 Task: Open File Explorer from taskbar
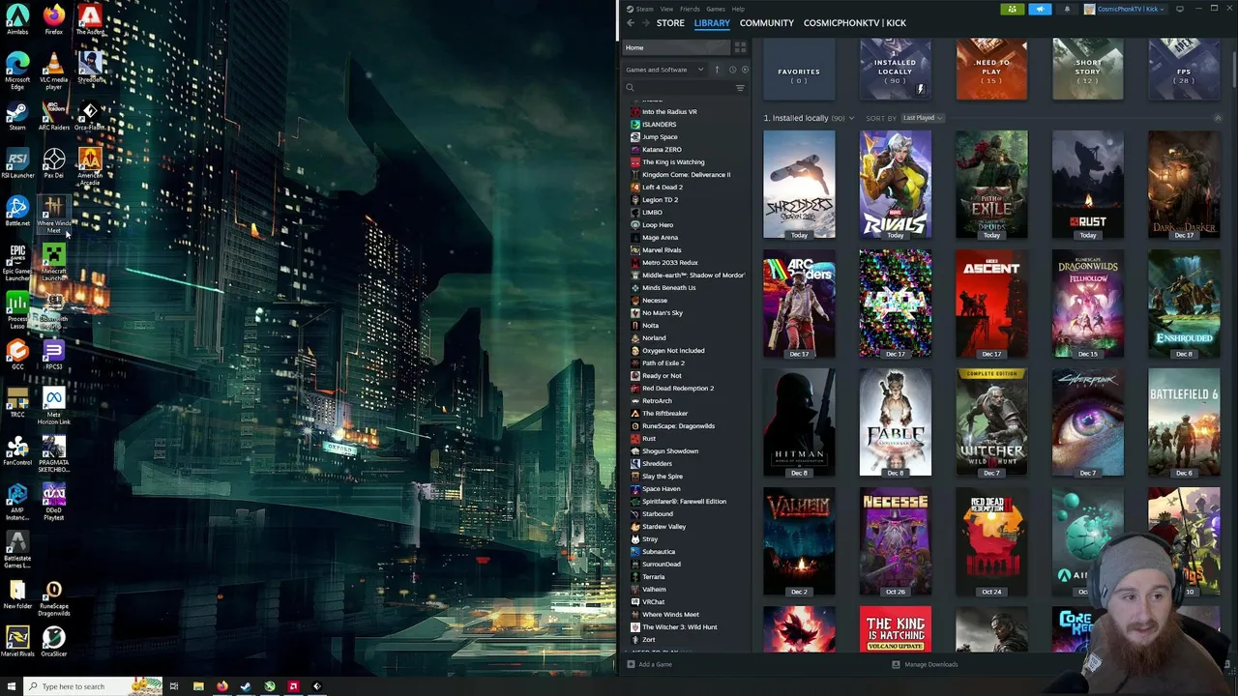pyautogui.click(x=198, y=686)
